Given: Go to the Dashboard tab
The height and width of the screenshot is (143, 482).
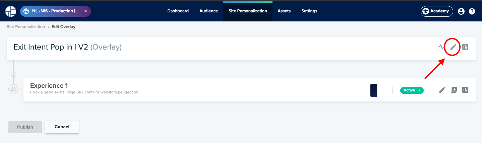Looking at the screenshot, I should [178, 11].
